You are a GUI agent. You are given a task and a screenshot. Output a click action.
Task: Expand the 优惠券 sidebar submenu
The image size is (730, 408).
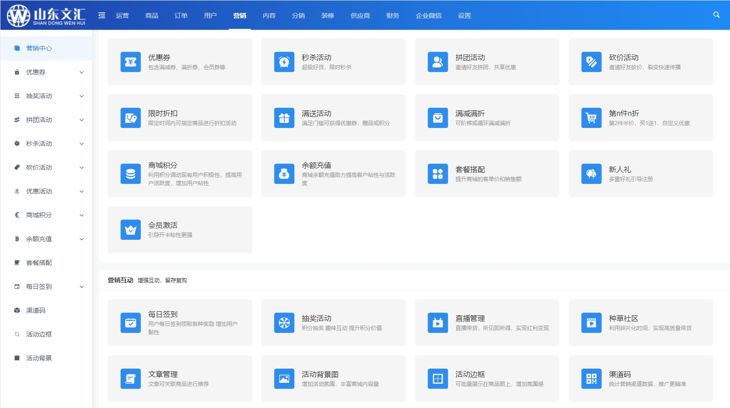(x=82, y=72)
